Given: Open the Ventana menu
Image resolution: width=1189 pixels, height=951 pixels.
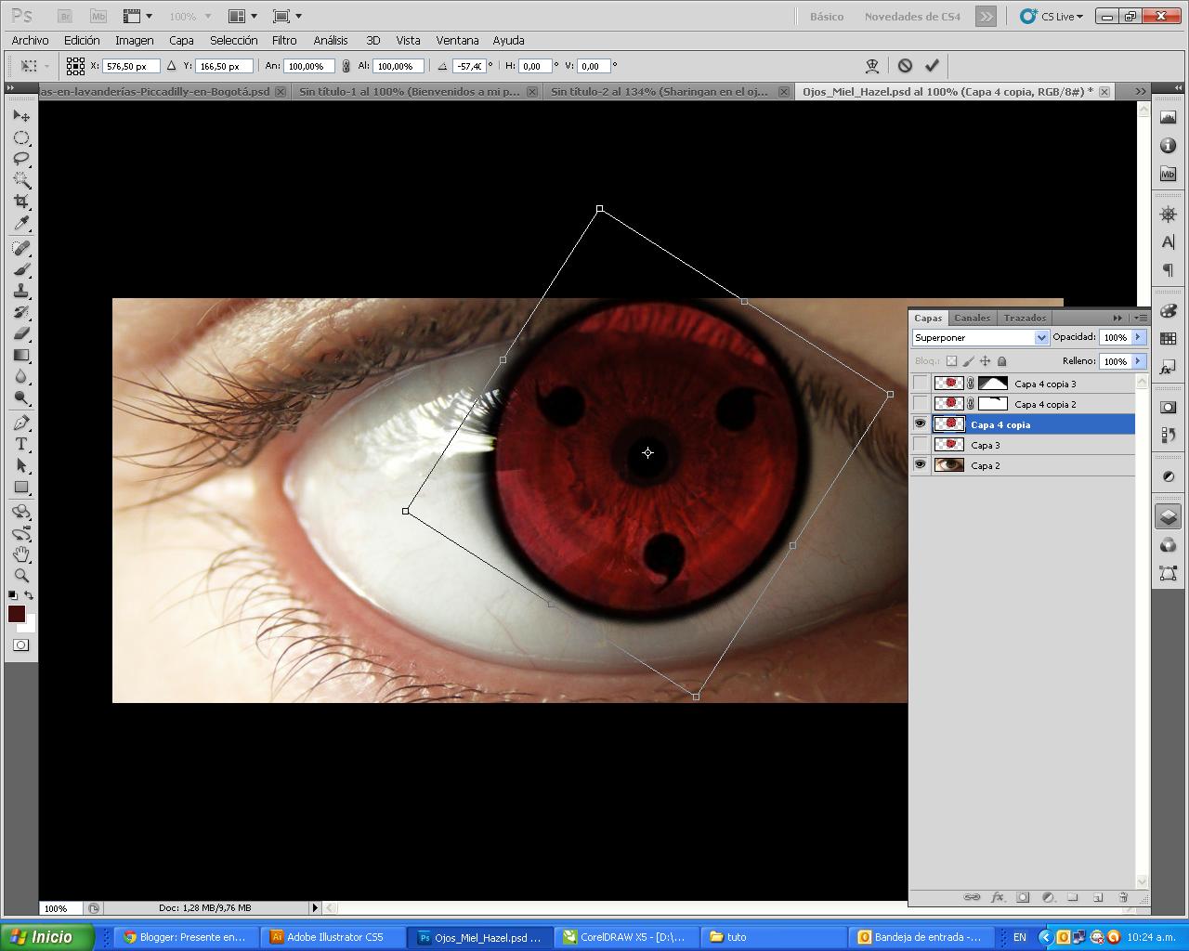Looking at the screenshot, I should (x=457, y=41).
